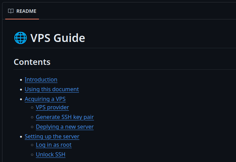Navigate to Generate SSH key pair

[x=65, y=117]
